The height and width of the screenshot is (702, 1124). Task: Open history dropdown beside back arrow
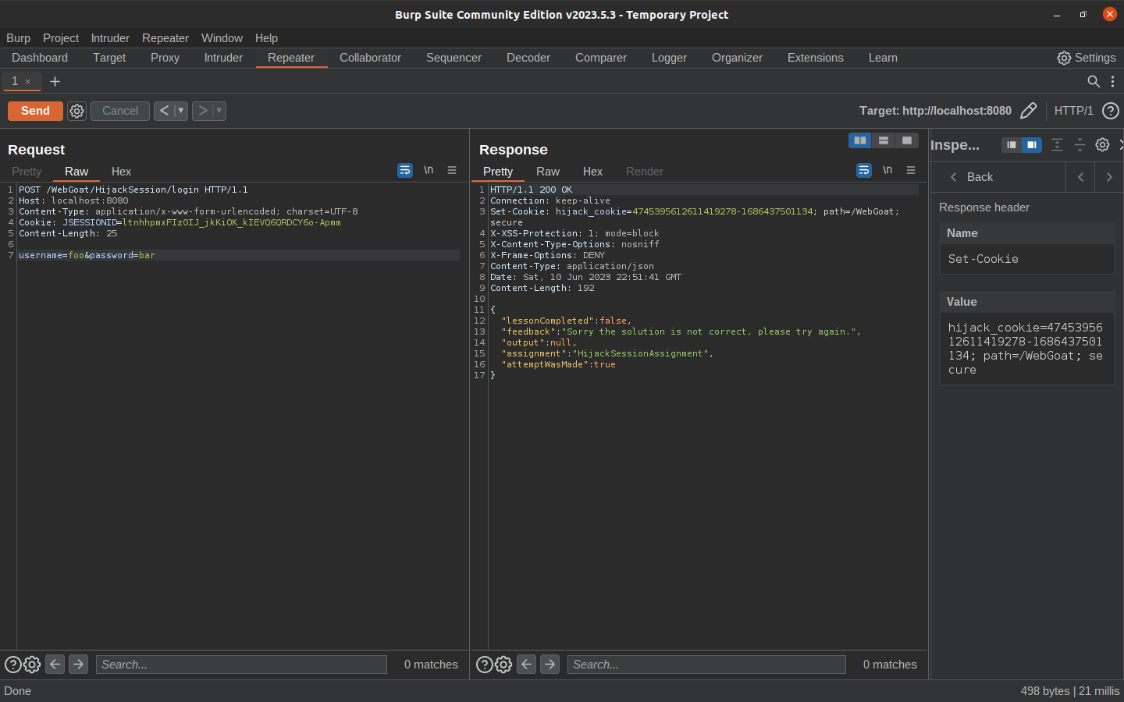[181, 111]
